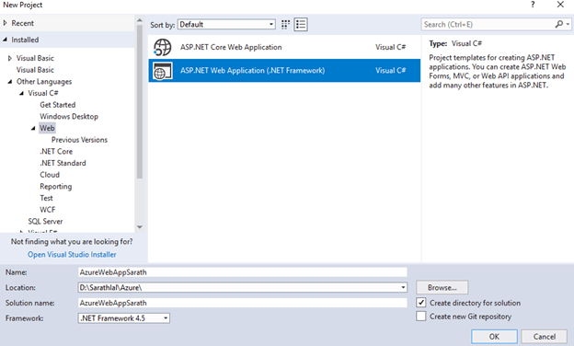
Task: Open the Location path dropdown arrow
Action: pyautogui.click(x=403, y=287)
